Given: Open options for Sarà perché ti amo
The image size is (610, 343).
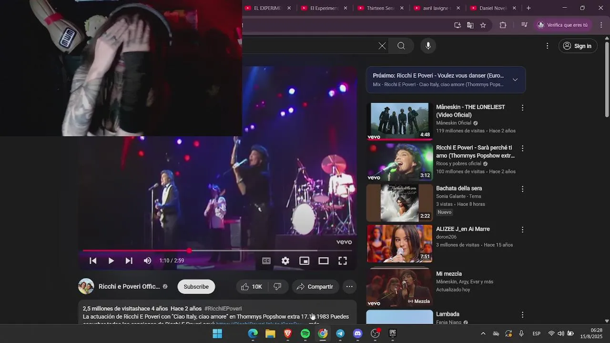Looking at the screenshot, I should [522, 148].
